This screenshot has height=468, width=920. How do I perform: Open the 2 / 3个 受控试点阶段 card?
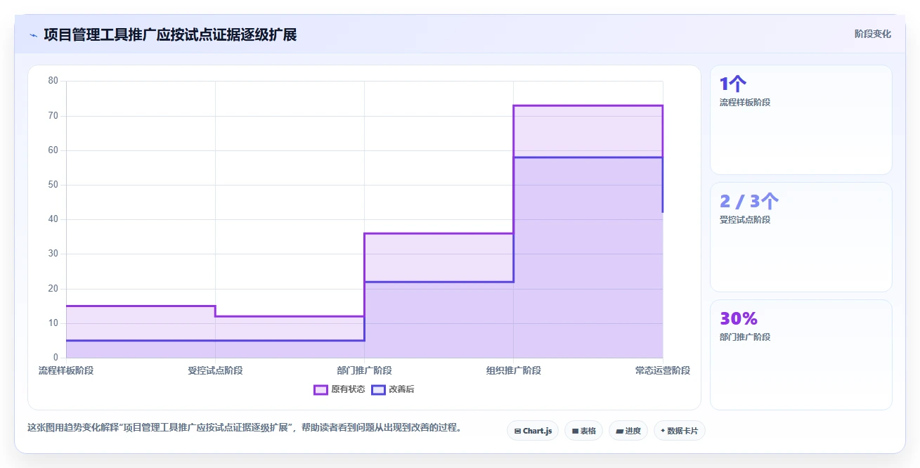(801, 237)
